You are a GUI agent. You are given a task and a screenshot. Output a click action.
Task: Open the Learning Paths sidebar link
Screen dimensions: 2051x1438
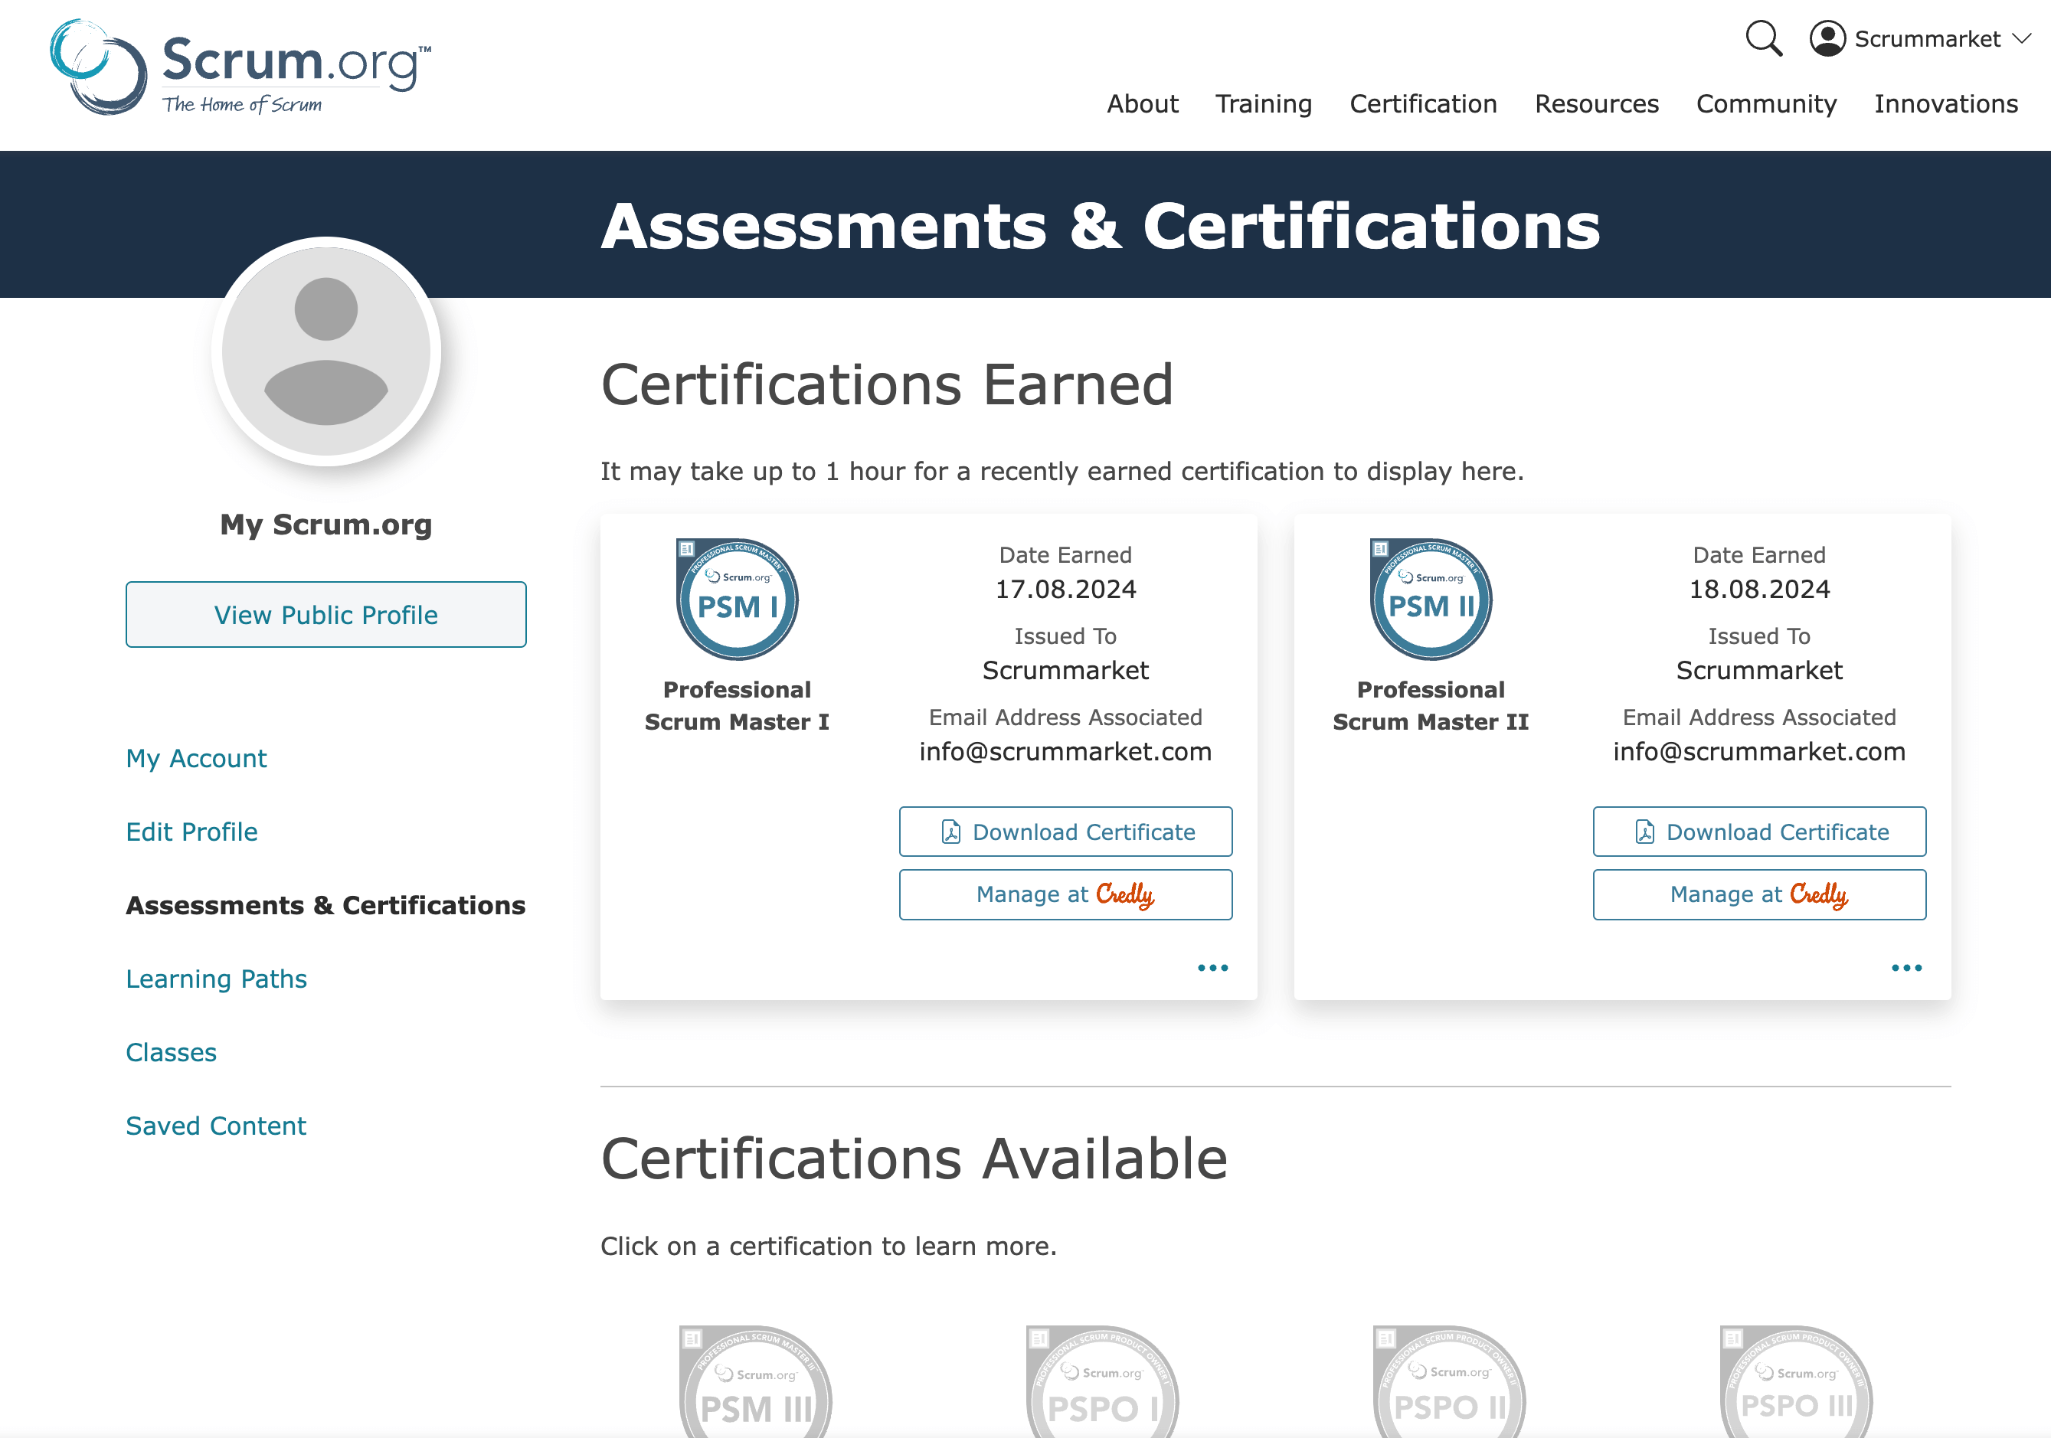click(216, 979)
